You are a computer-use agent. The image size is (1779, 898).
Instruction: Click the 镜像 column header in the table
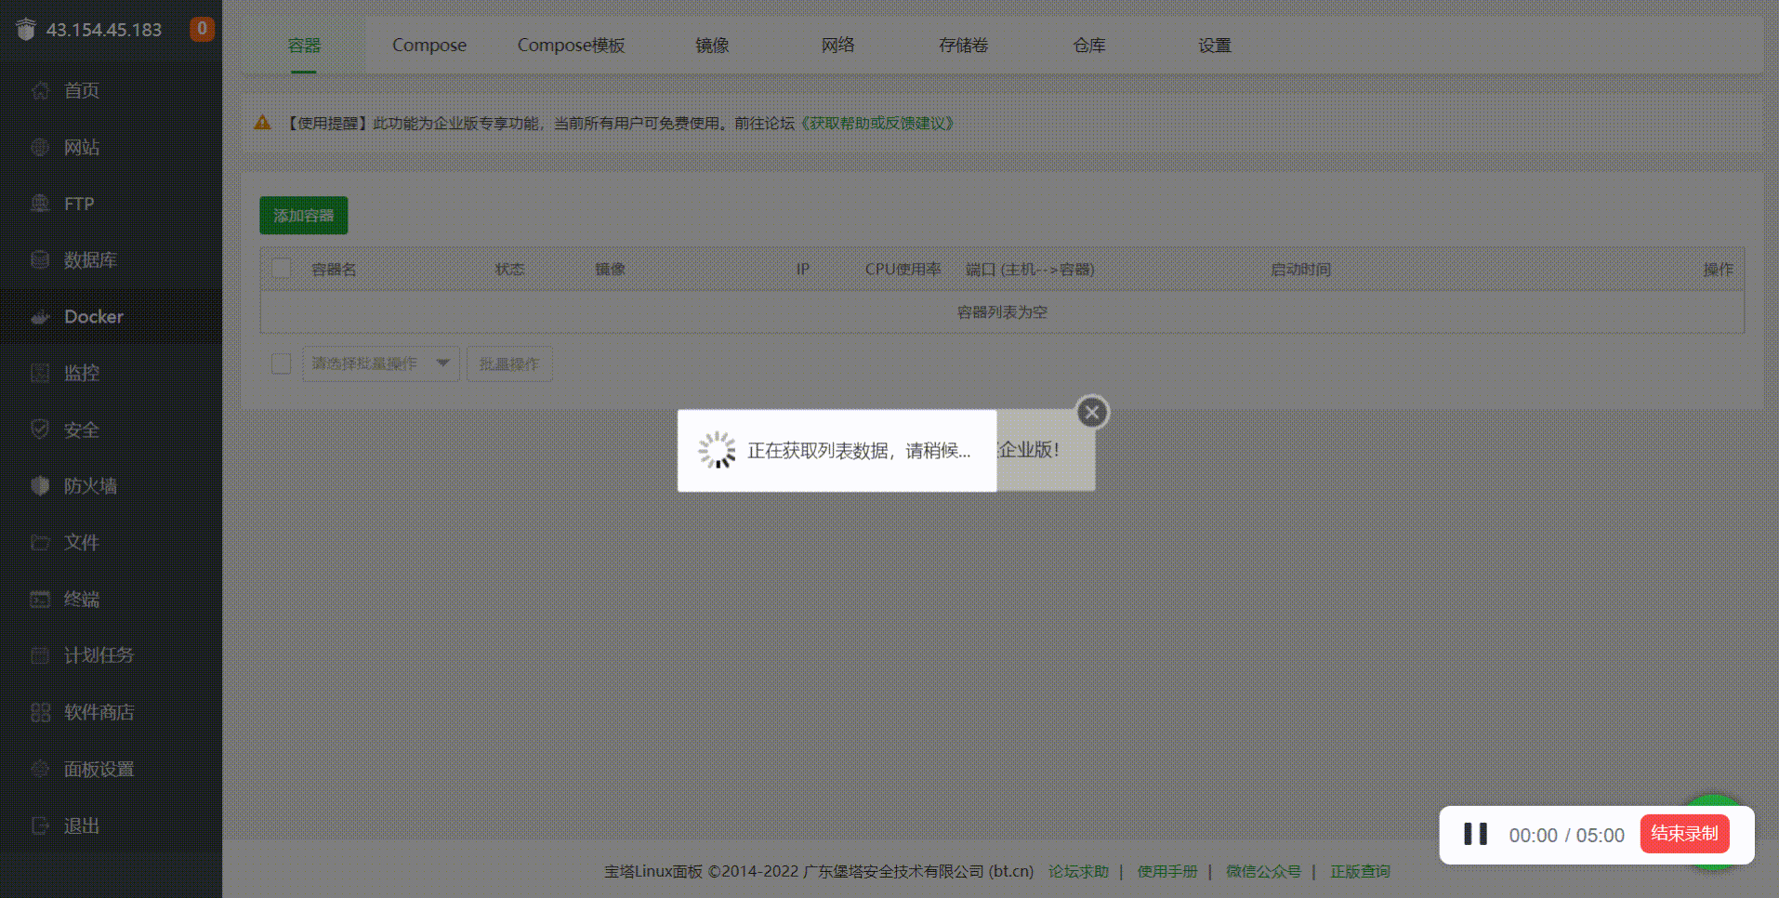[x=610, y=270]
